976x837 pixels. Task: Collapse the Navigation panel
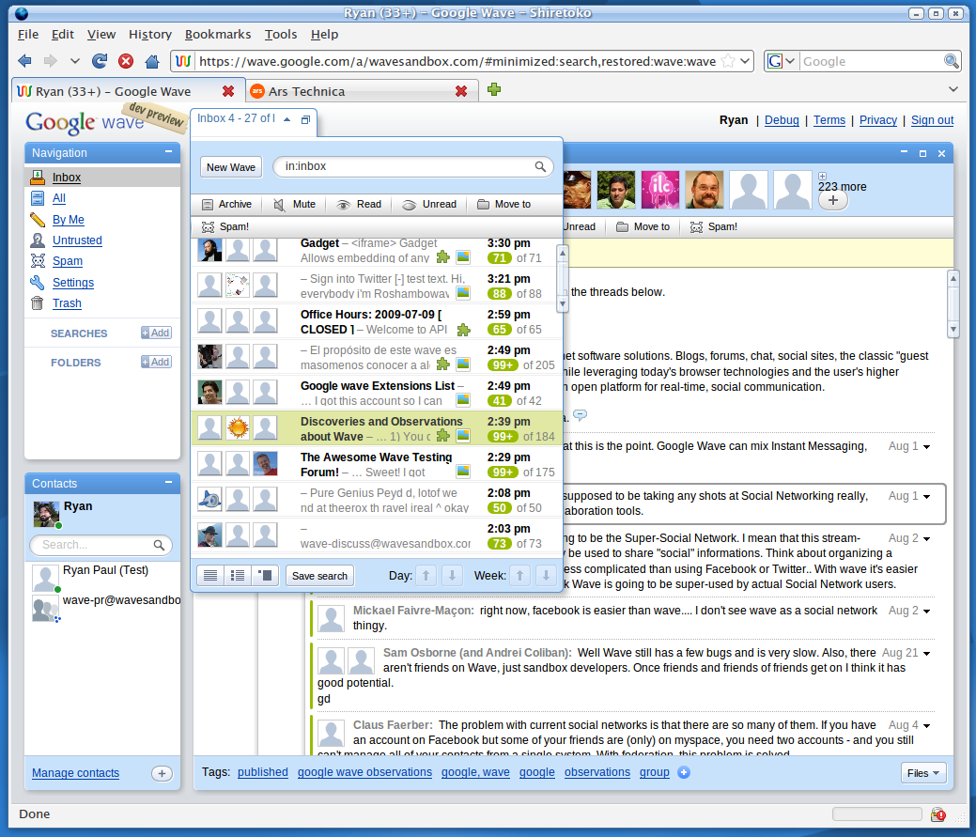[x=169, y=152]
